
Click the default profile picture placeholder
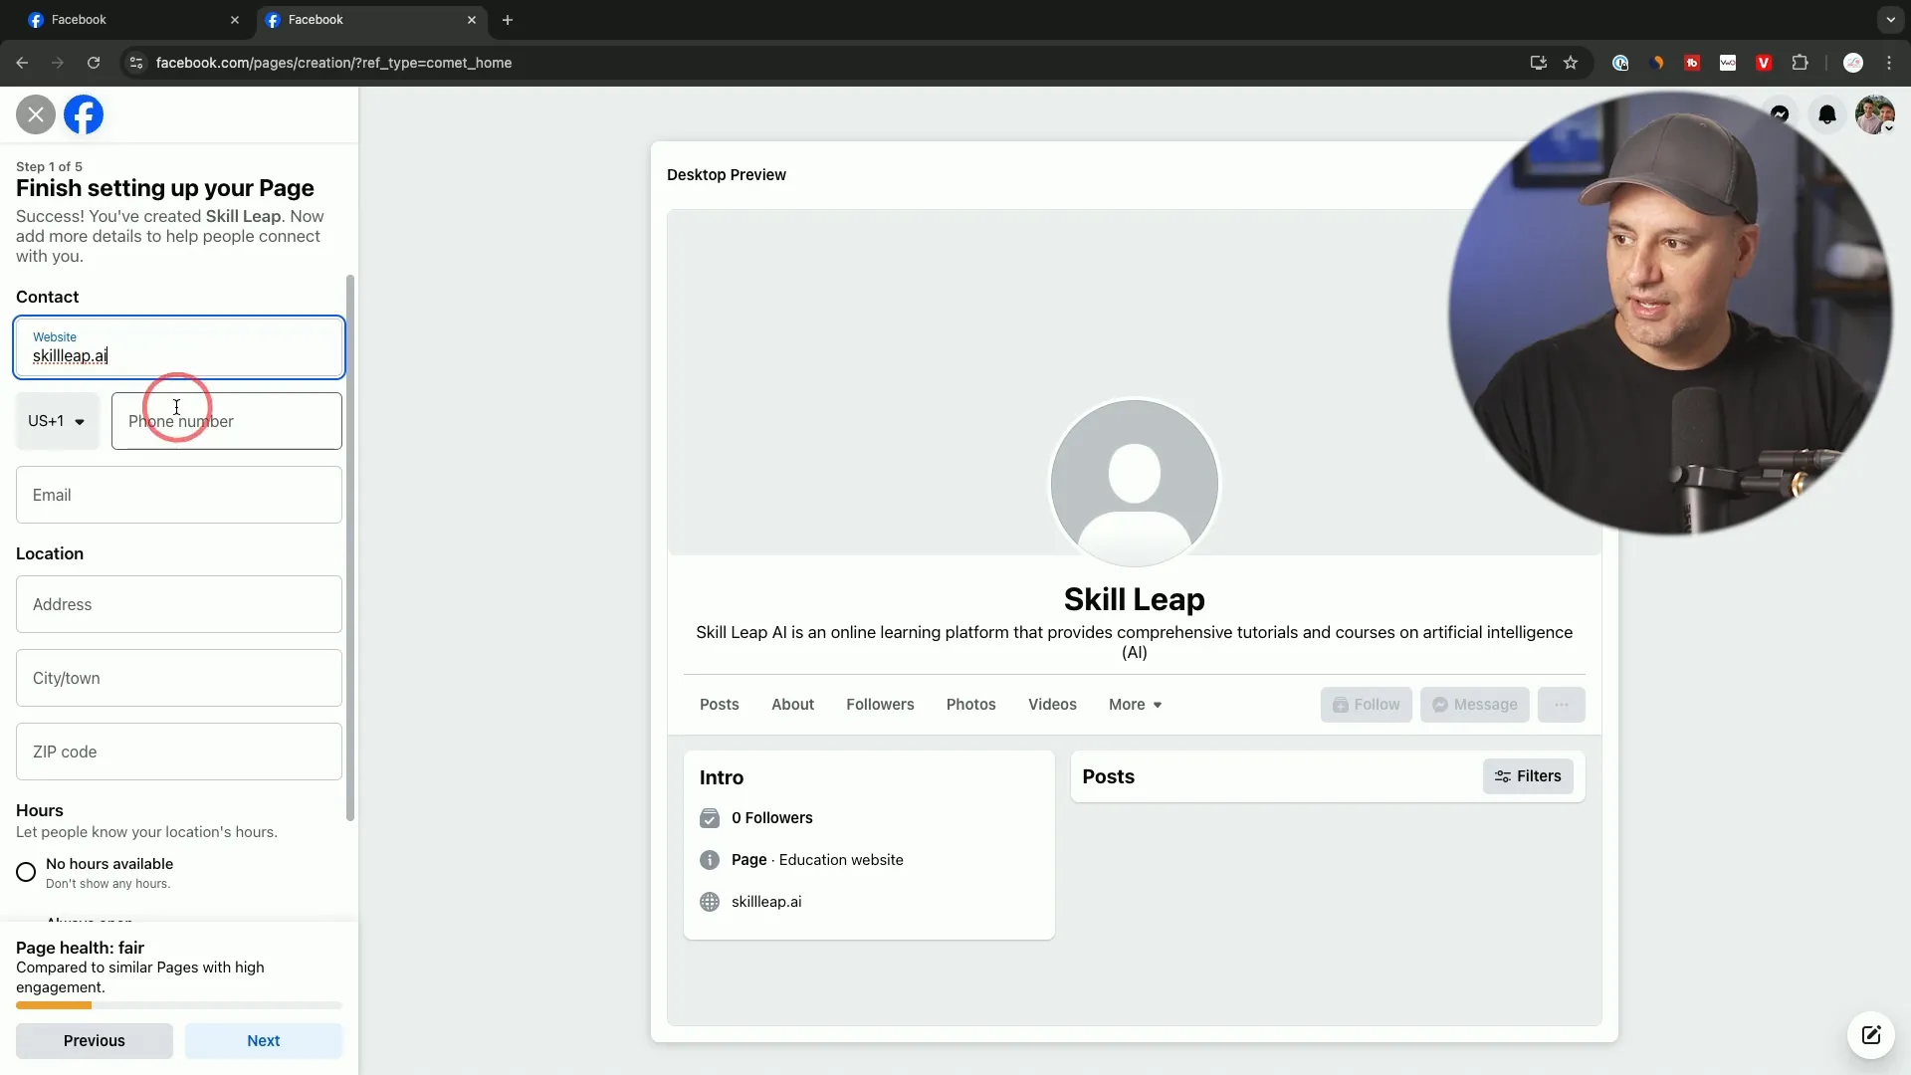pos(1135,484)
